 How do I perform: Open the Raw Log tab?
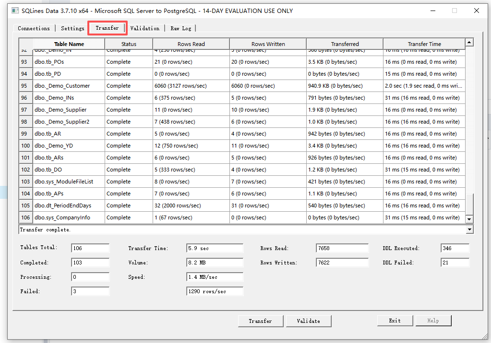click(181, 28)
